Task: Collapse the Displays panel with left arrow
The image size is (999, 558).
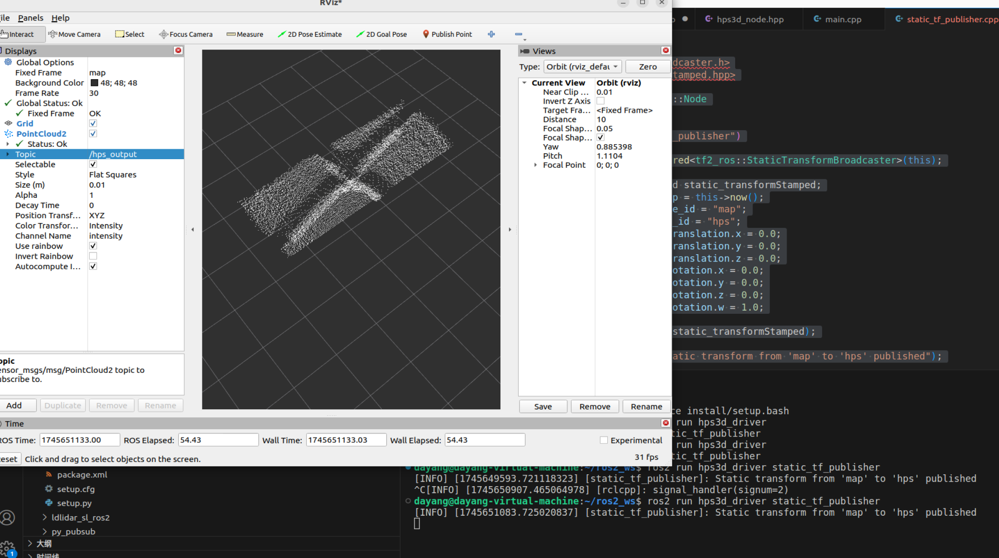Action: pos(193,230)
